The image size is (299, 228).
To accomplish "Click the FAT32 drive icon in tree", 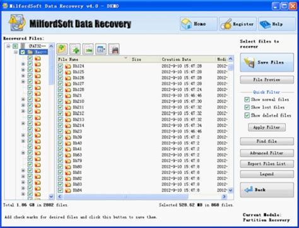I will click(x=23, y=46).
